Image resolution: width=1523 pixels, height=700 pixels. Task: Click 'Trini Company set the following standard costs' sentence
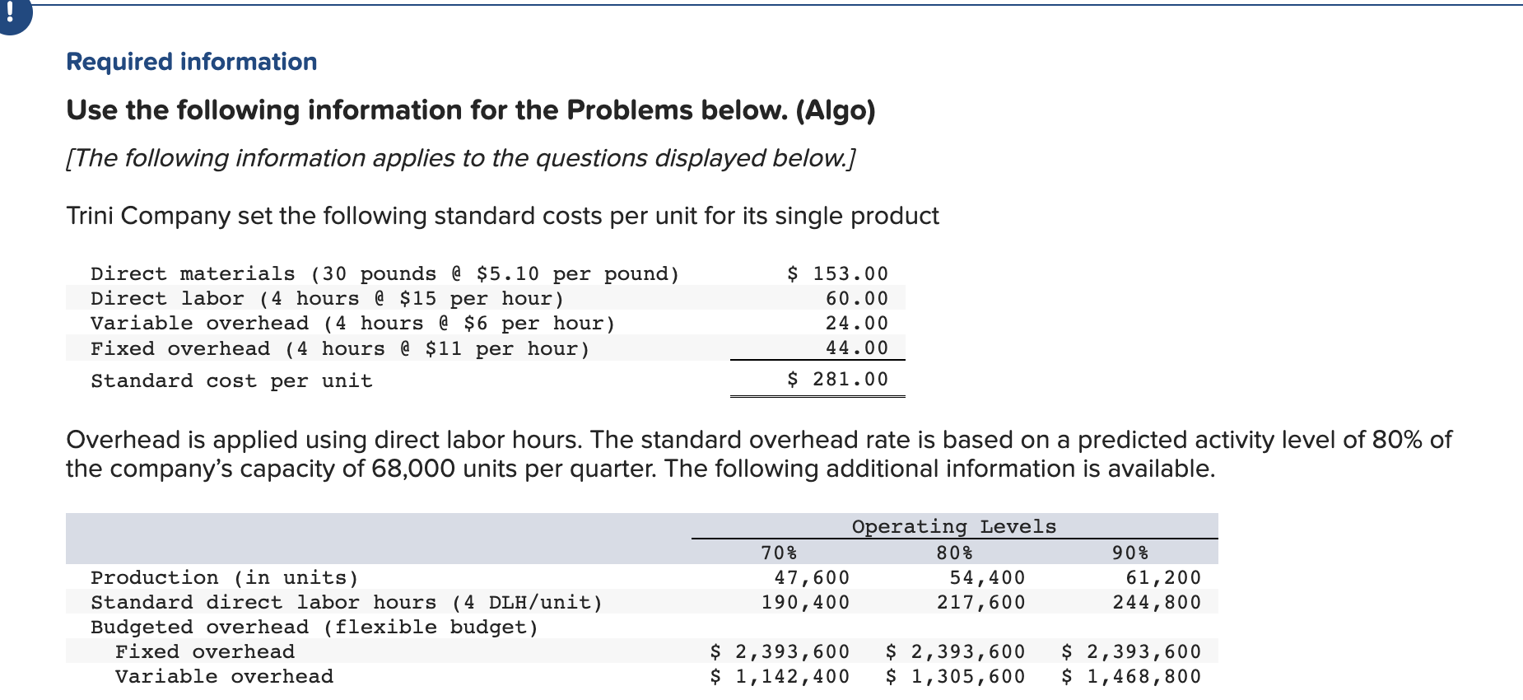click(502, 216)
